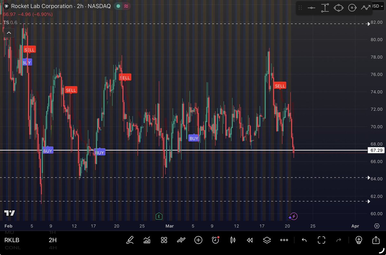The height and width of the screenshot is (255, 386).
Task: Share the chart using share icon
Action: (x=376, y=240)
